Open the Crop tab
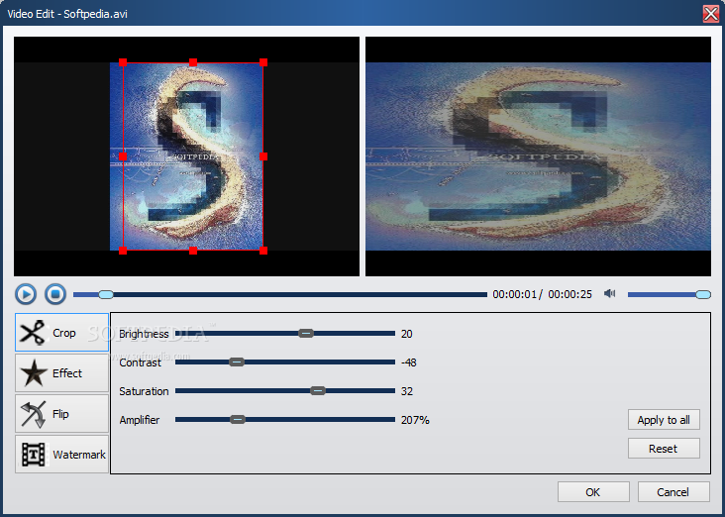This screenshot has height=517, width=725. click(62, 333)
